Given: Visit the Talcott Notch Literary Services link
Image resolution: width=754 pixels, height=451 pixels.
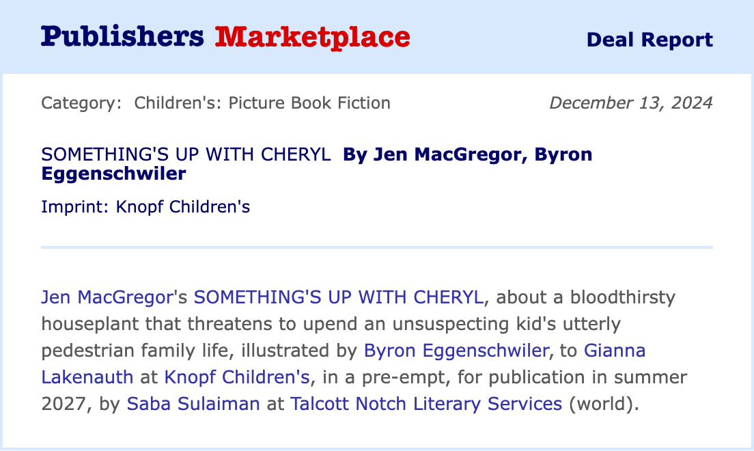Looking at the screenshot, I should pyautogui.click(x=426, y=404).
